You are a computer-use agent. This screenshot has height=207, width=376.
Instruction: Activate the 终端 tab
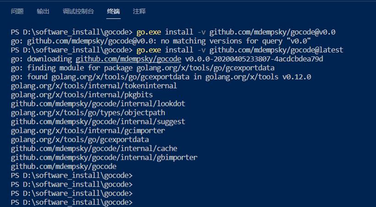tap(113, 11)
